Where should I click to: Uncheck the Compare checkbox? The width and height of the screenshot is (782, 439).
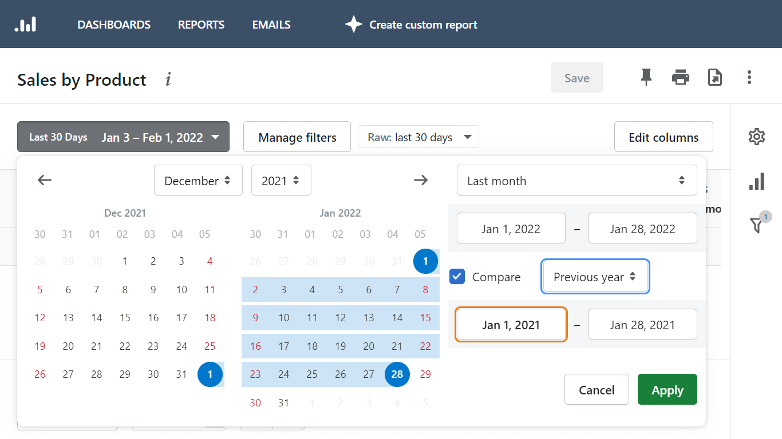[x=457, y=276]
